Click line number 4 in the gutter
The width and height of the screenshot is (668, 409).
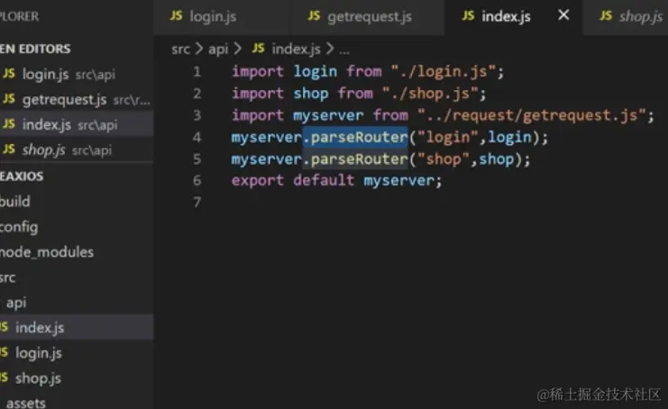(197, 137)
